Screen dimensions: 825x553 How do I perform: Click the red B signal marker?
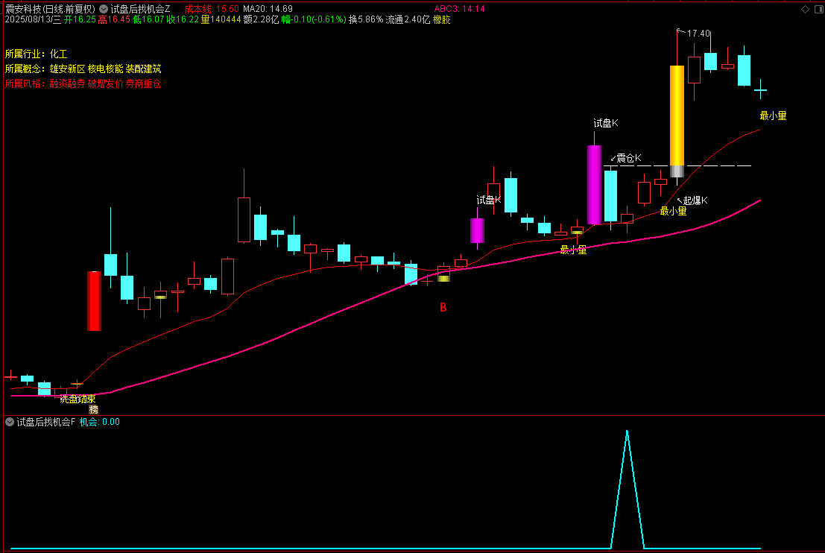(443, 307)
